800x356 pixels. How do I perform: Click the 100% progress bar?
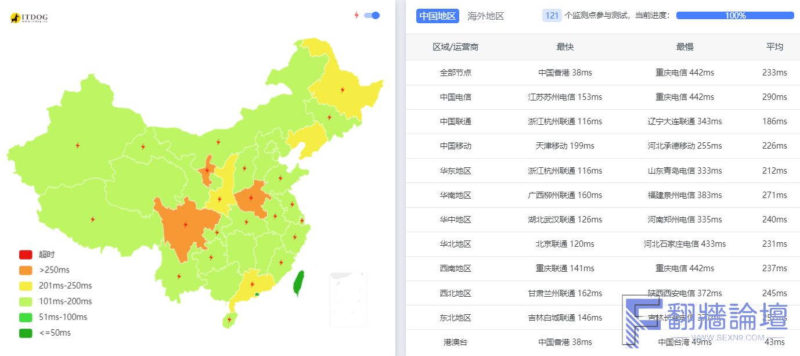coord(735,16)
